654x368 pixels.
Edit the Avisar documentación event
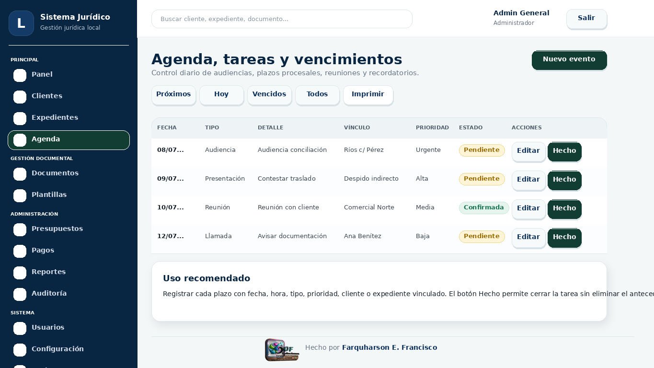point(528,238)
